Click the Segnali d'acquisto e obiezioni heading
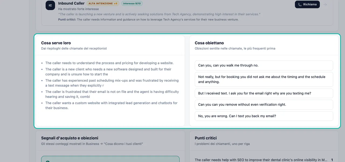This screenshot has height=162, width=345. (x=70, y=138)
